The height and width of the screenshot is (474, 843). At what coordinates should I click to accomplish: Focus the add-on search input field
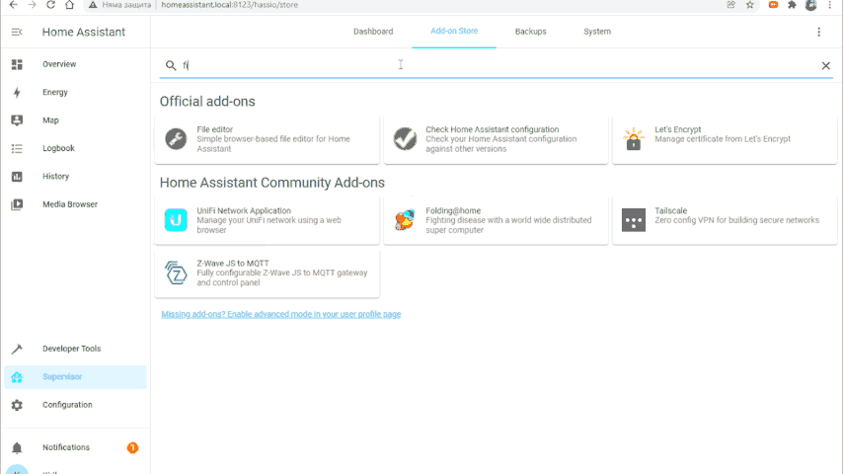click(x=498, y=65)
